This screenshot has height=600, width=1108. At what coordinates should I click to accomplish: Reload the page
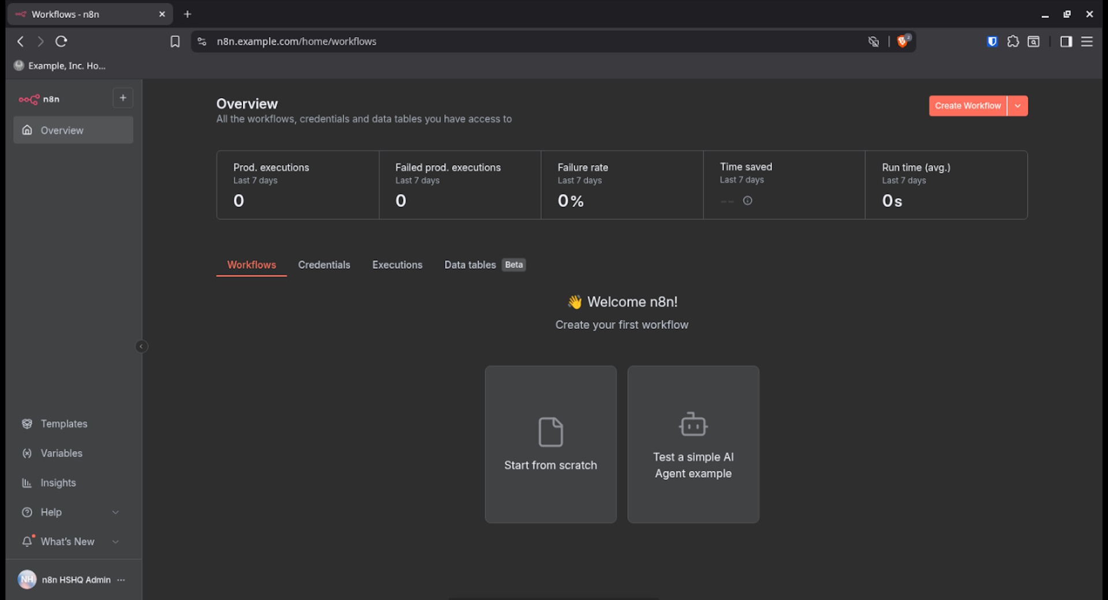61,42
